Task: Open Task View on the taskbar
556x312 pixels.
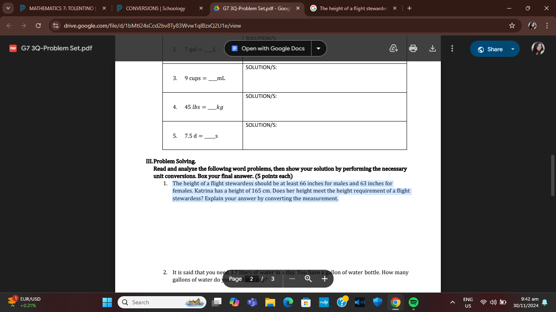Action: 217,302
